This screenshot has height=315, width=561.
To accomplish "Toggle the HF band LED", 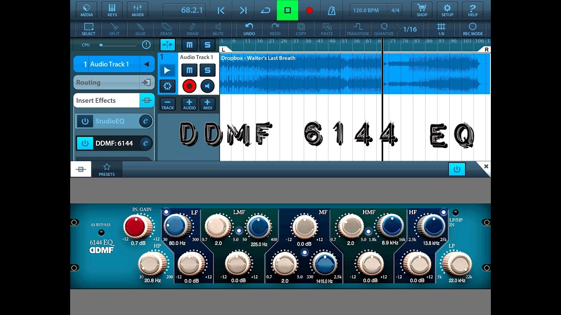I will coord(444,212).
